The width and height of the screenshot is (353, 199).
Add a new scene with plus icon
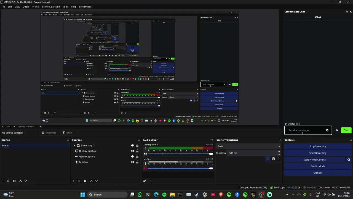(3, 181)
